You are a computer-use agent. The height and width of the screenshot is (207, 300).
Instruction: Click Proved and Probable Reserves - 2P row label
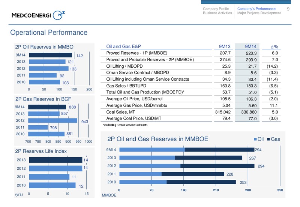(150, 60)
